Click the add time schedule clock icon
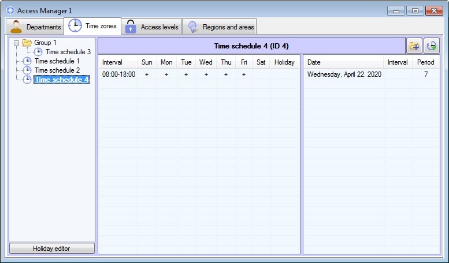449x263 pixels. point(432,46)
